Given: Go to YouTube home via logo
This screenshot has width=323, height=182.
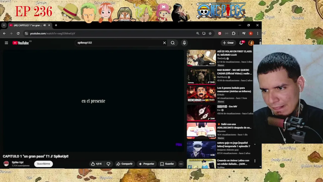Looking at the screenshot, I should pos(21,43).
